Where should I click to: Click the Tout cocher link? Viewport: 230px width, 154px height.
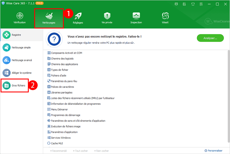click(80, 151)
